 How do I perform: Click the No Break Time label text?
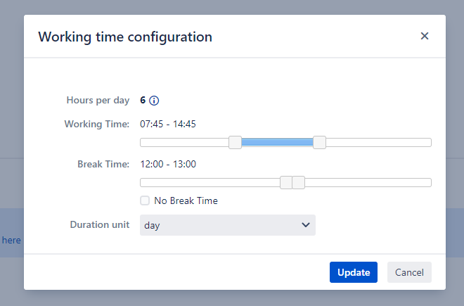pyautogui.click(x=186, y=200)
